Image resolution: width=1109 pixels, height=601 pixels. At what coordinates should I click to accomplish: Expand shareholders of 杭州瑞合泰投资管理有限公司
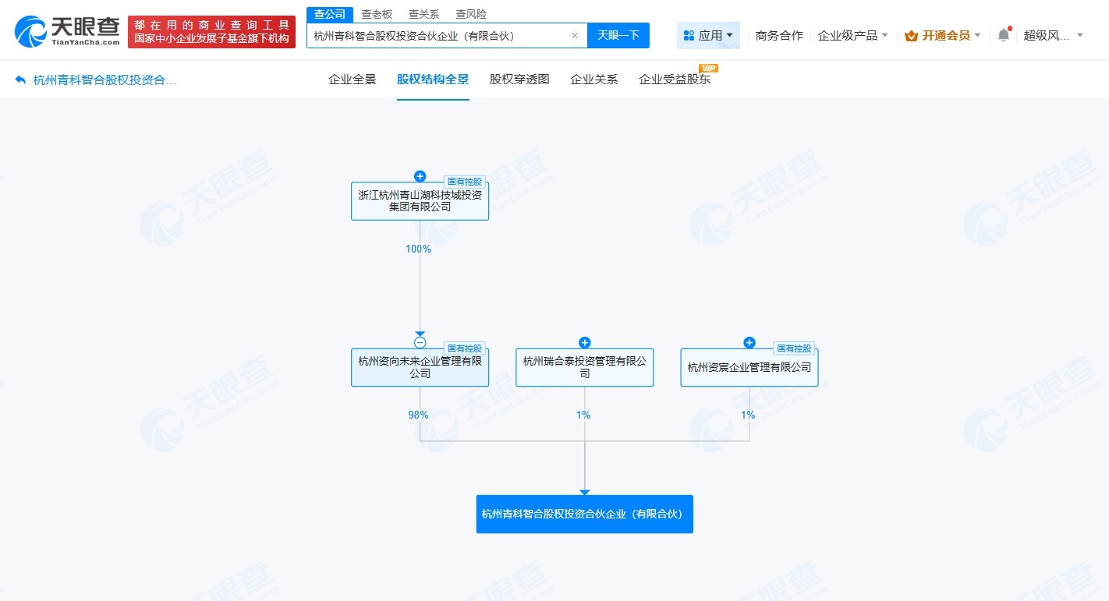point(584,342)
